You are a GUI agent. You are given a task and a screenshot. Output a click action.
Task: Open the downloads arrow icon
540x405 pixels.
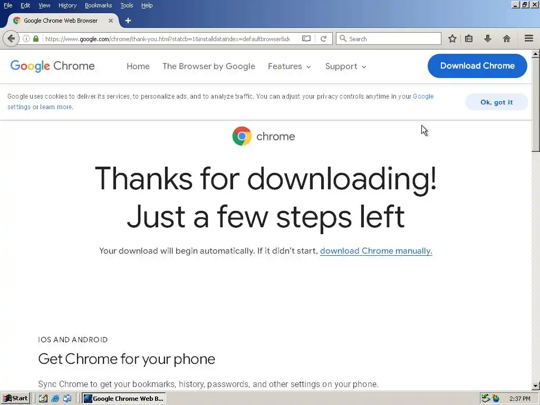point(487,38)
